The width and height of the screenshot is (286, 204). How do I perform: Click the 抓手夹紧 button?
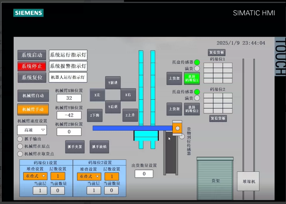click(75, 147)
